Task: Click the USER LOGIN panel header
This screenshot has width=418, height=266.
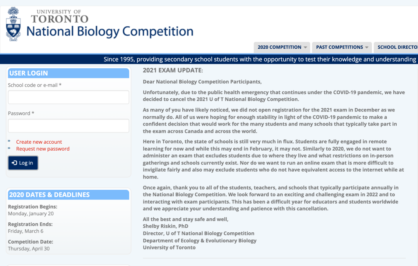Action: pos(29,73)
